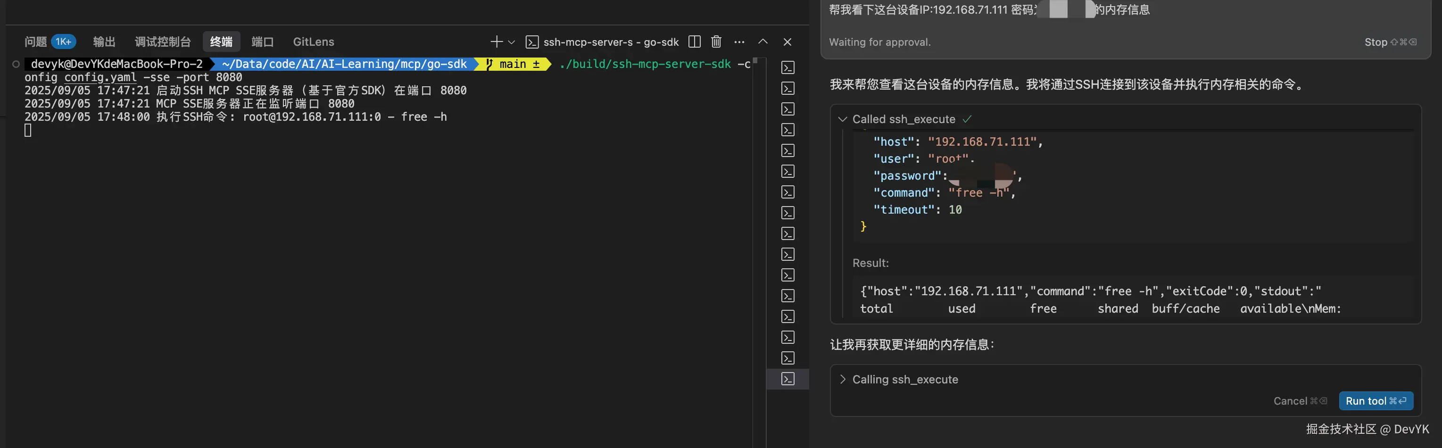Switch to the GitLens tab
Image resolution: width=1442 pixels, height=448 pixels.
(x=314, y=42)
